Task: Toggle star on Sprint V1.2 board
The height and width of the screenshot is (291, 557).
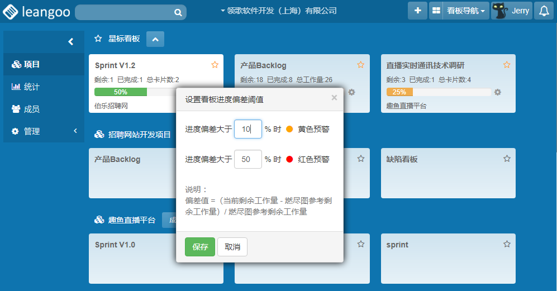Action: tap(215, 65)
